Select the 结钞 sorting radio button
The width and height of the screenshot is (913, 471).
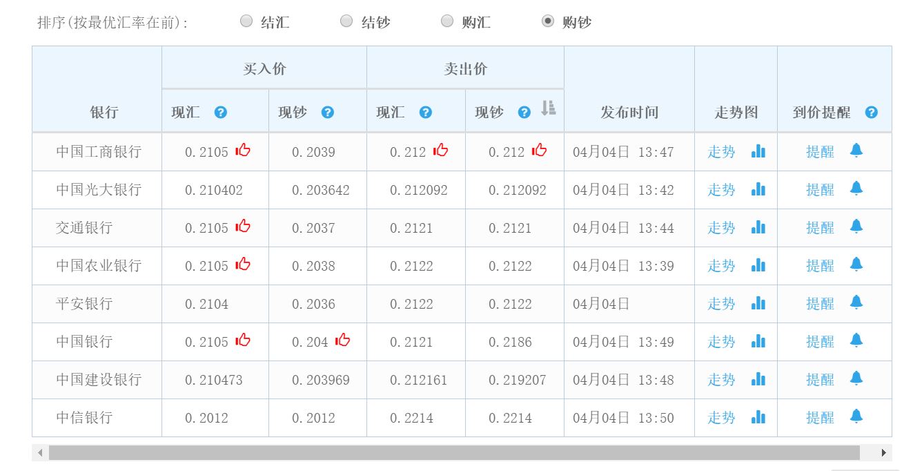pyautogui.click(x=346, y=21)
